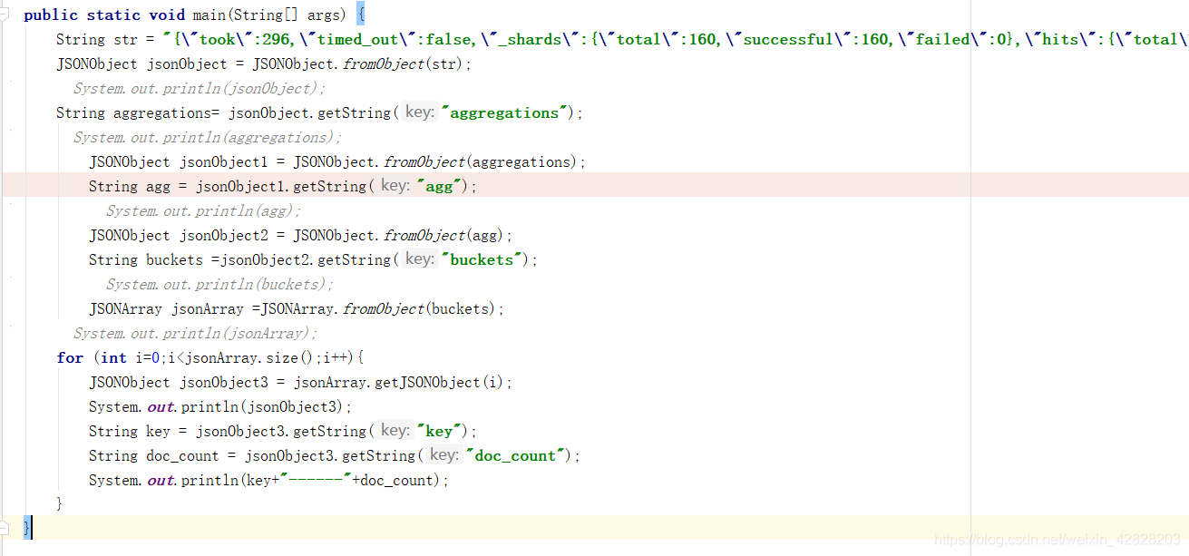Viewport: 1189px width, 556px height.
Task: Click the 'JSONArray jsonArray' declaration line
Action: tap(297, 309)
